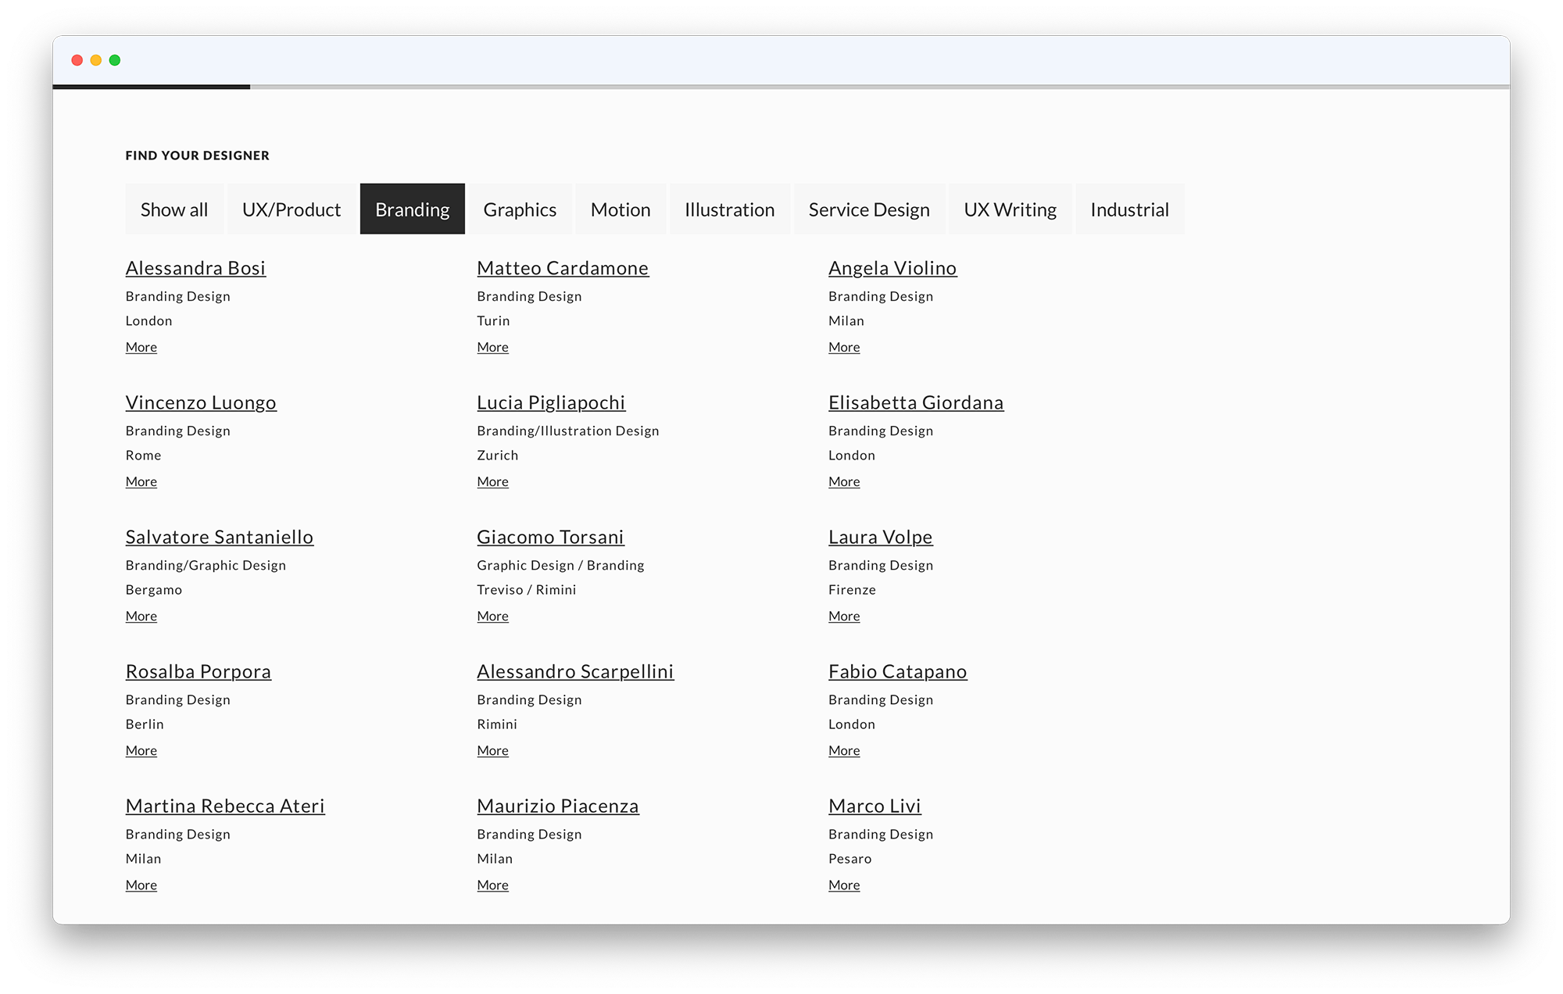Click the active Branding filter tab
This screenshot has width=1563, height=994.
[x=413, y=209]
